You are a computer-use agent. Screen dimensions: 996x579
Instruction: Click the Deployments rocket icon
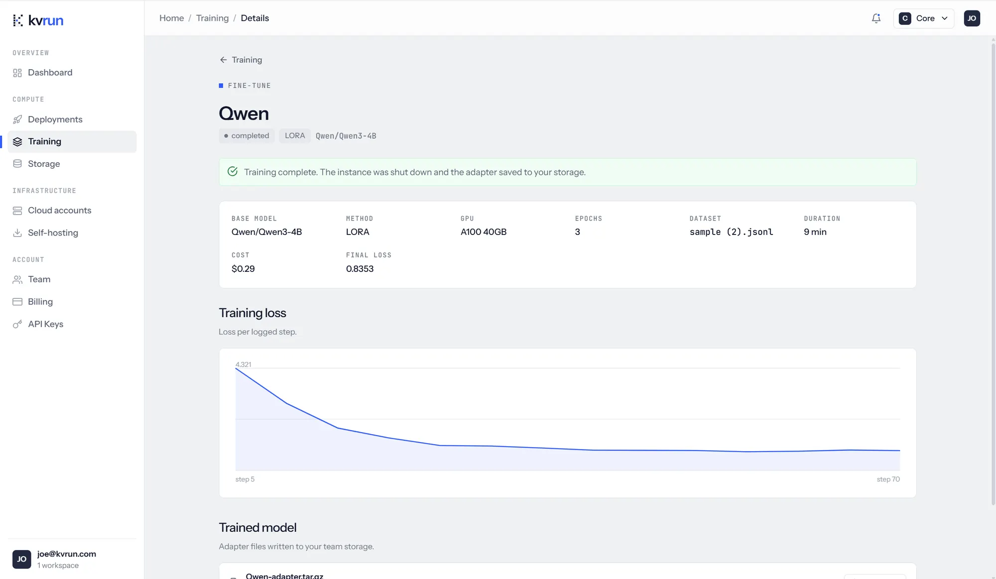[17, 119]
